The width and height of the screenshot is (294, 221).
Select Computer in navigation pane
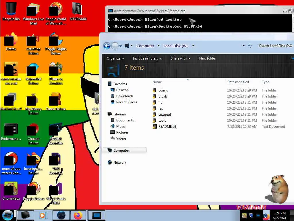click(124, 150)
